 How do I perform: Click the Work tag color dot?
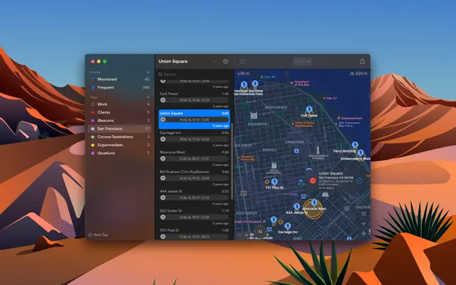coord(93,104)
